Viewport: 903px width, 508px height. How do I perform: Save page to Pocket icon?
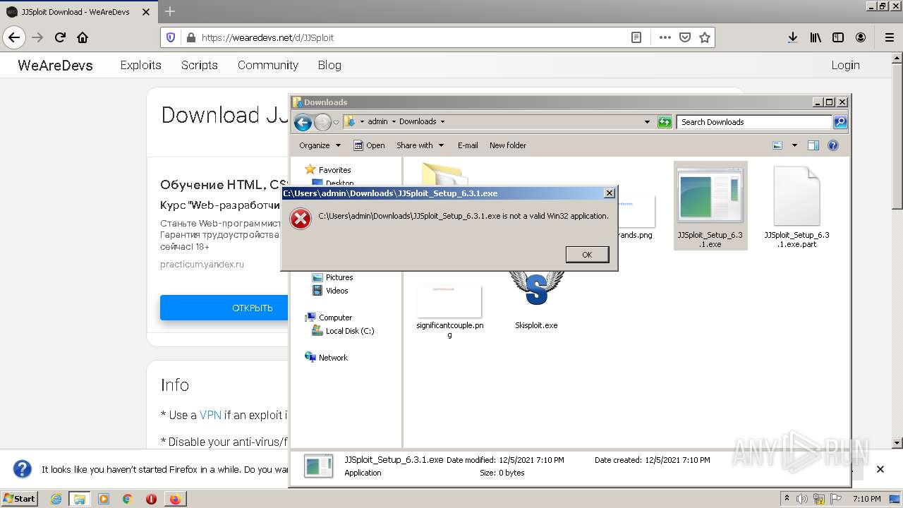[x=684, y=37]
